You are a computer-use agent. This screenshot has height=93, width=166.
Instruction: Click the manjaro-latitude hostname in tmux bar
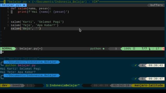[x=149, y=86]
